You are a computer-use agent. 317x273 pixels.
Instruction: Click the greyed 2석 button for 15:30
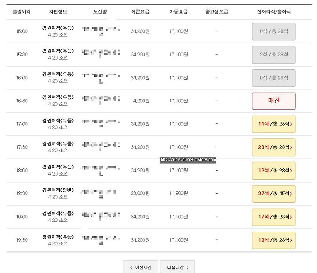pos(274,55)
